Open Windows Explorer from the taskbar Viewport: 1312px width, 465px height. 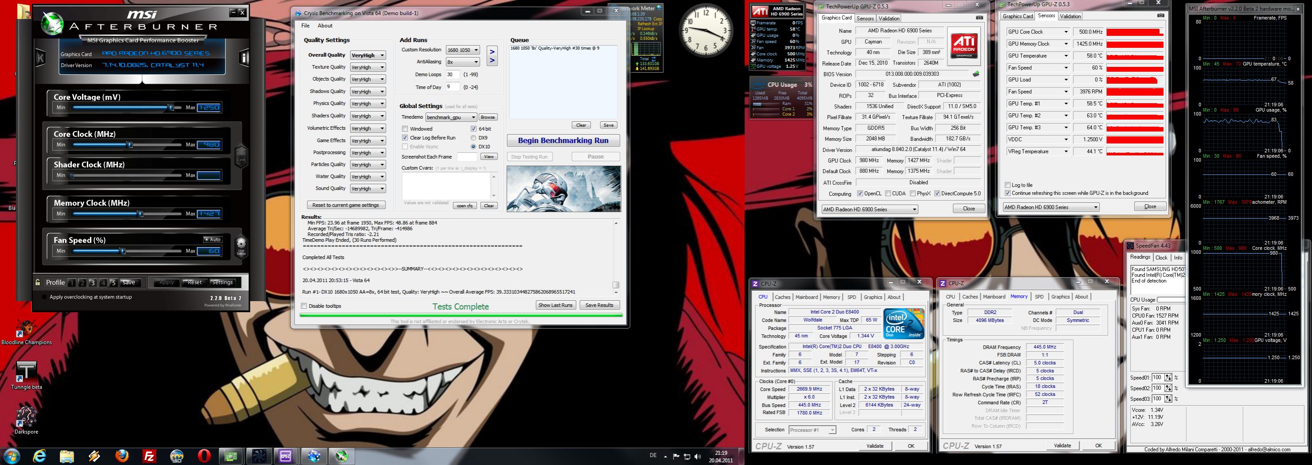(67, 456)
